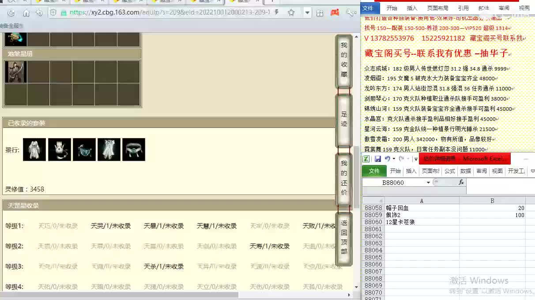The height and width of the screenshot is (300, 535).
Task: Select the warrior thumbnail under 地煞星阳
Action: point(16,72)
